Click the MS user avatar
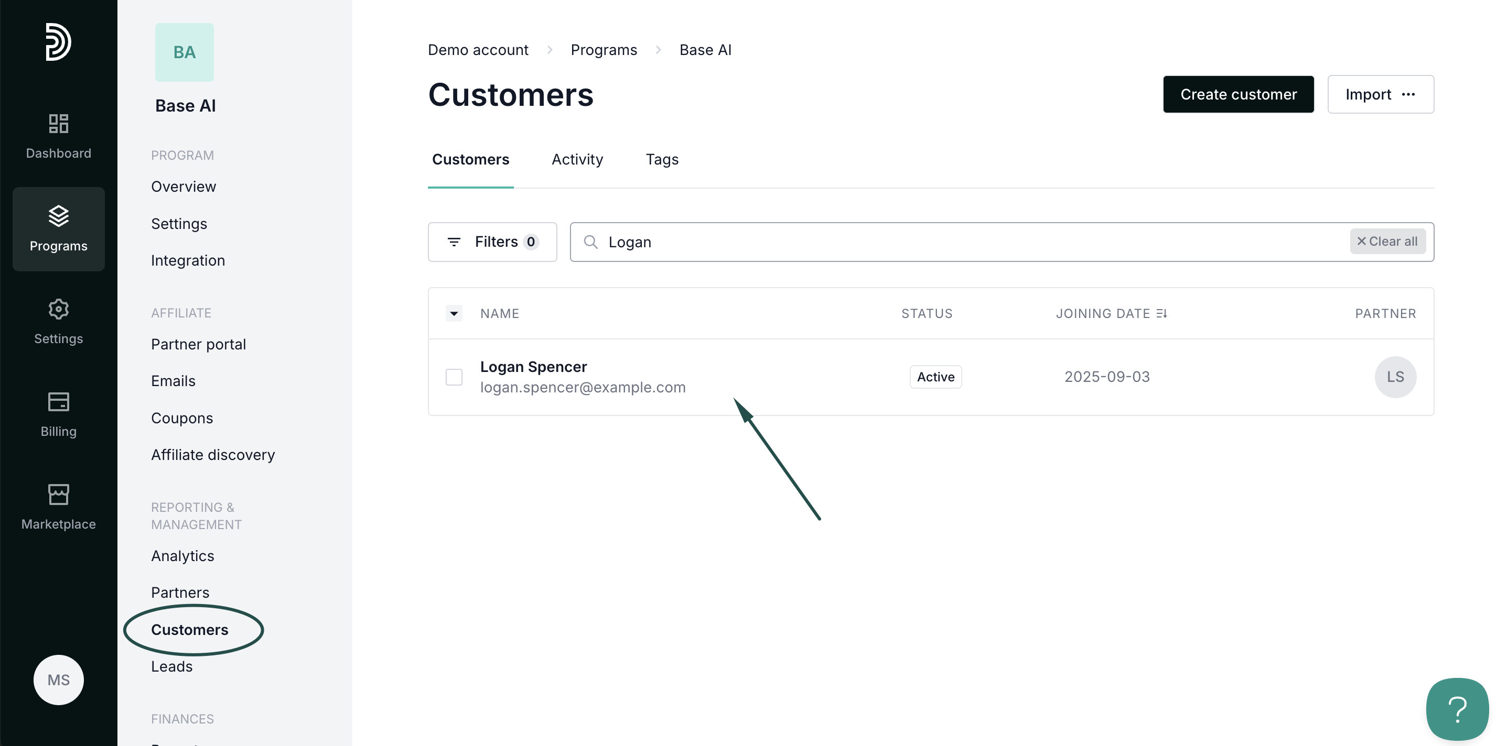Screen dimensions: 1507x746 pos(59,680)
